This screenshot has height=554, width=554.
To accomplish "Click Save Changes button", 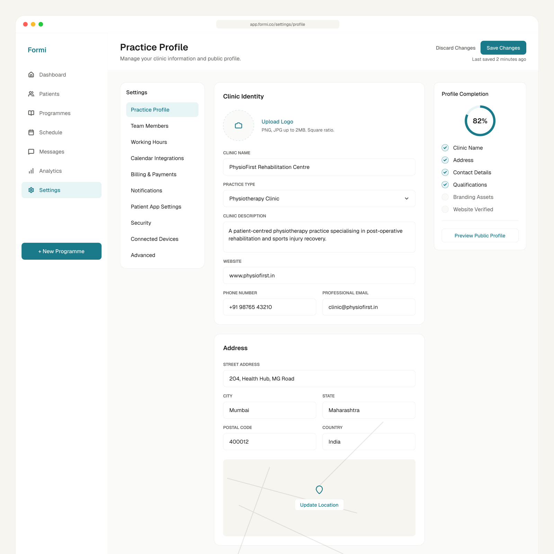I will pos(503,48).
